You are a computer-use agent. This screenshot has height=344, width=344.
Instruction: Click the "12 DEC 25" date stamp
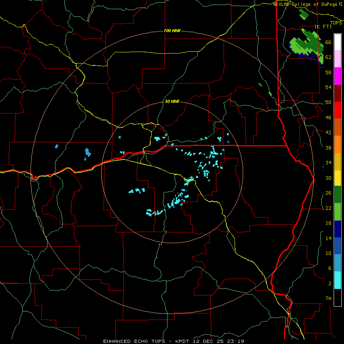pos(209,341)
